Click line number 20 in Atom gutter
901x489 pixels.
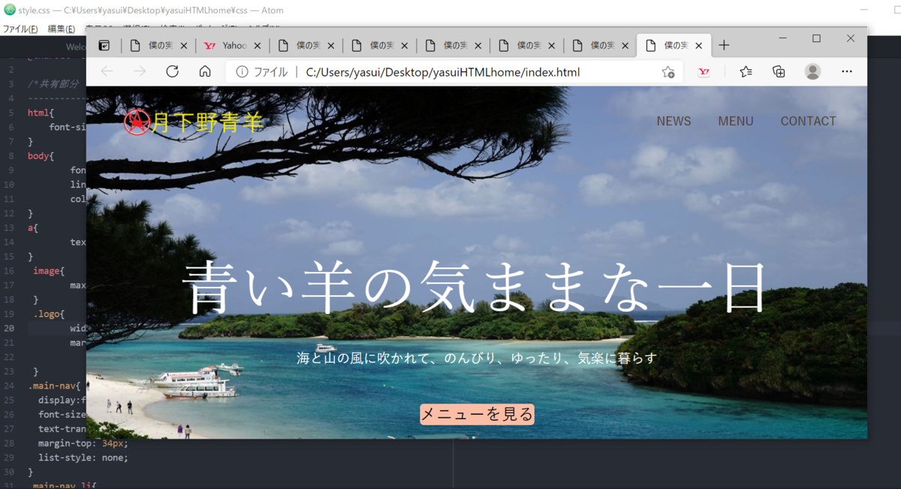(x=9, y=328)
